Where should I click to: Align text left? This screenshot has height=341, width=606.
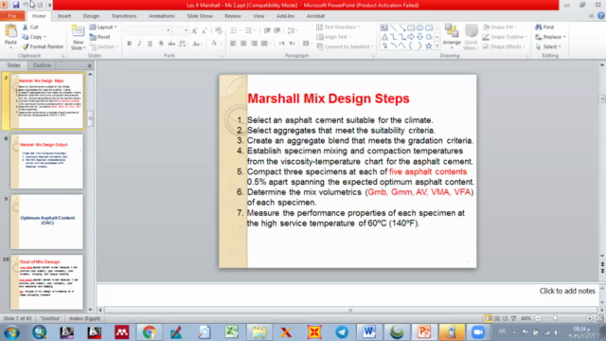click(x=233, y=44)
